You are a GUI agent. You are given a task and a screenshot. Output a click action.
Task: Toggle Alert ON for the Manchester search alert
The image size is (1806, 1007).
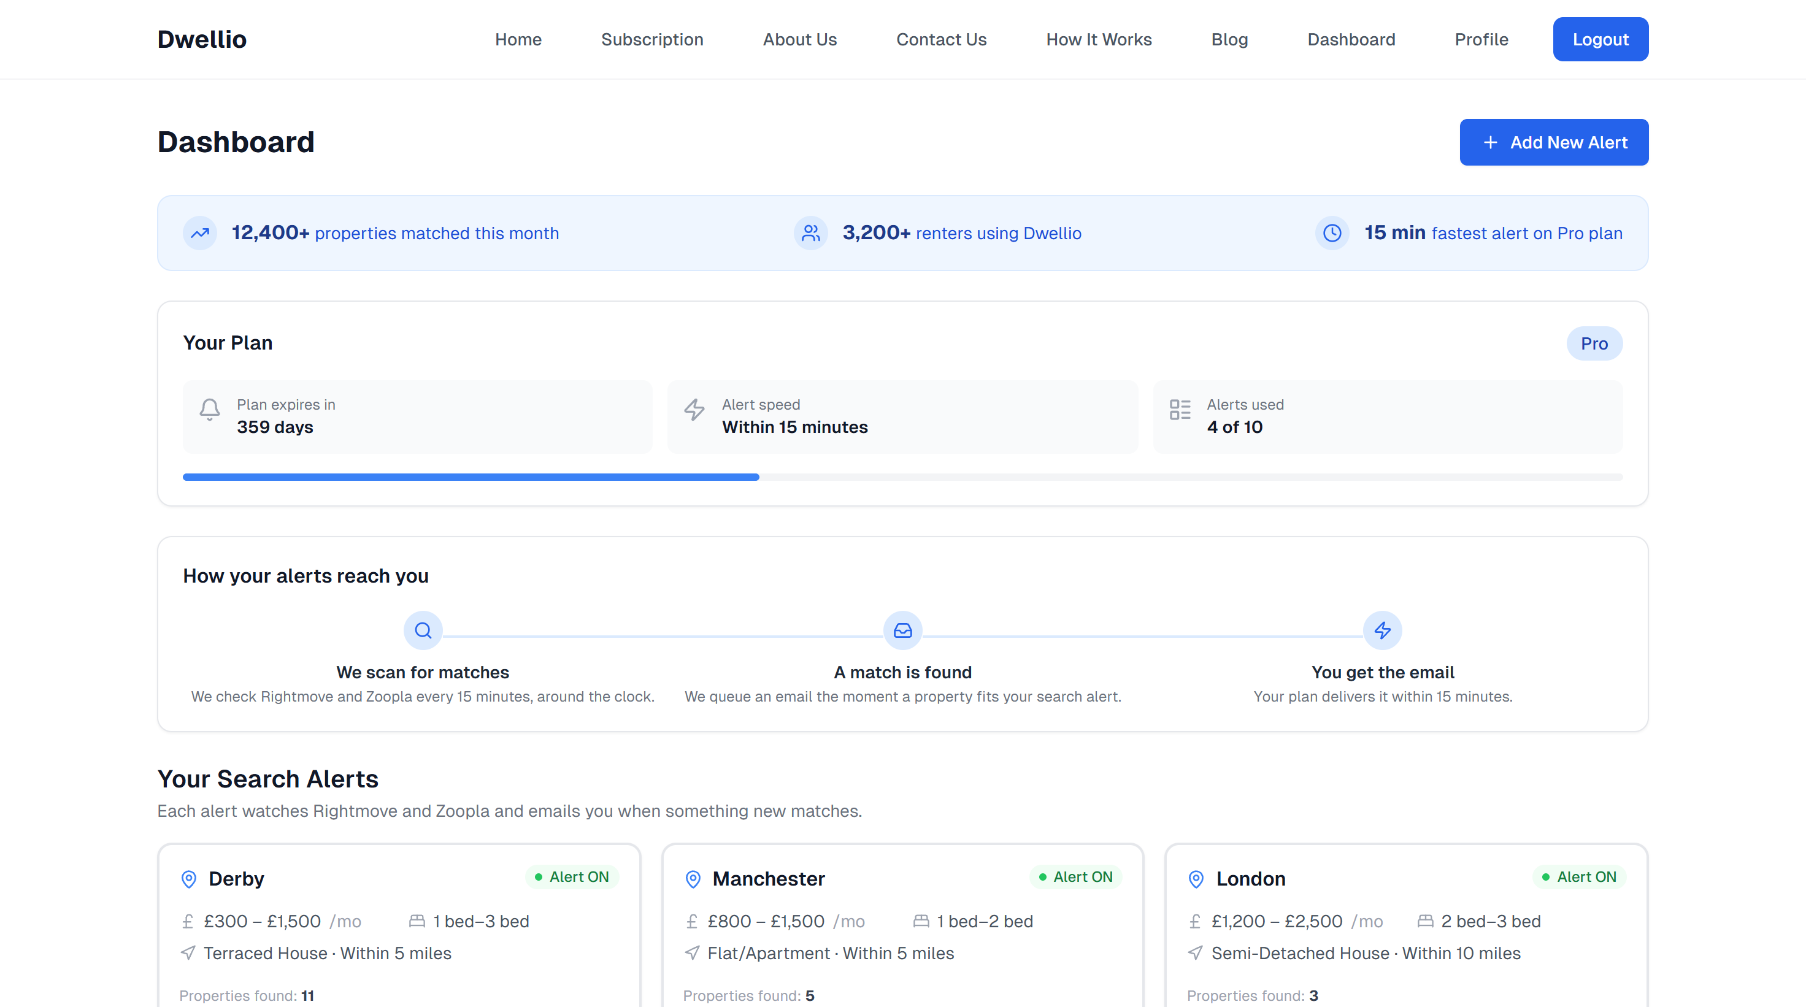coord(1076,876)
